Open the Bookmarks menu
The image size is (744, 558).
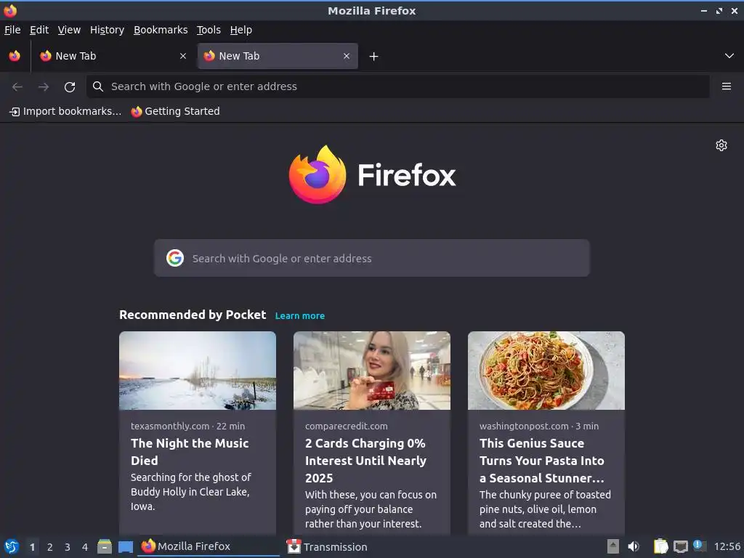coord(161,30)
